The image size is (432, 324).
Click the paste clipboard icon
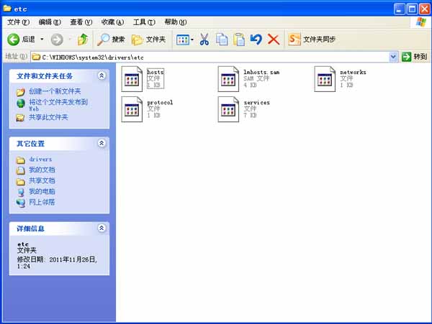click(239, 40)
